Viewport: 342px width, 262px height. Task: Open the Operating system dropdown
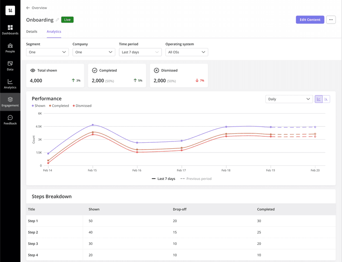186,52
